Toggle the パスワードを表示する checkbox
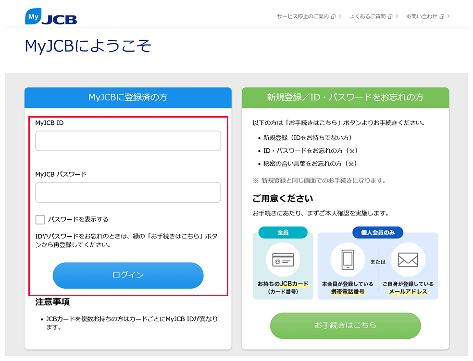The image size is (473, 361). (40, 219)
